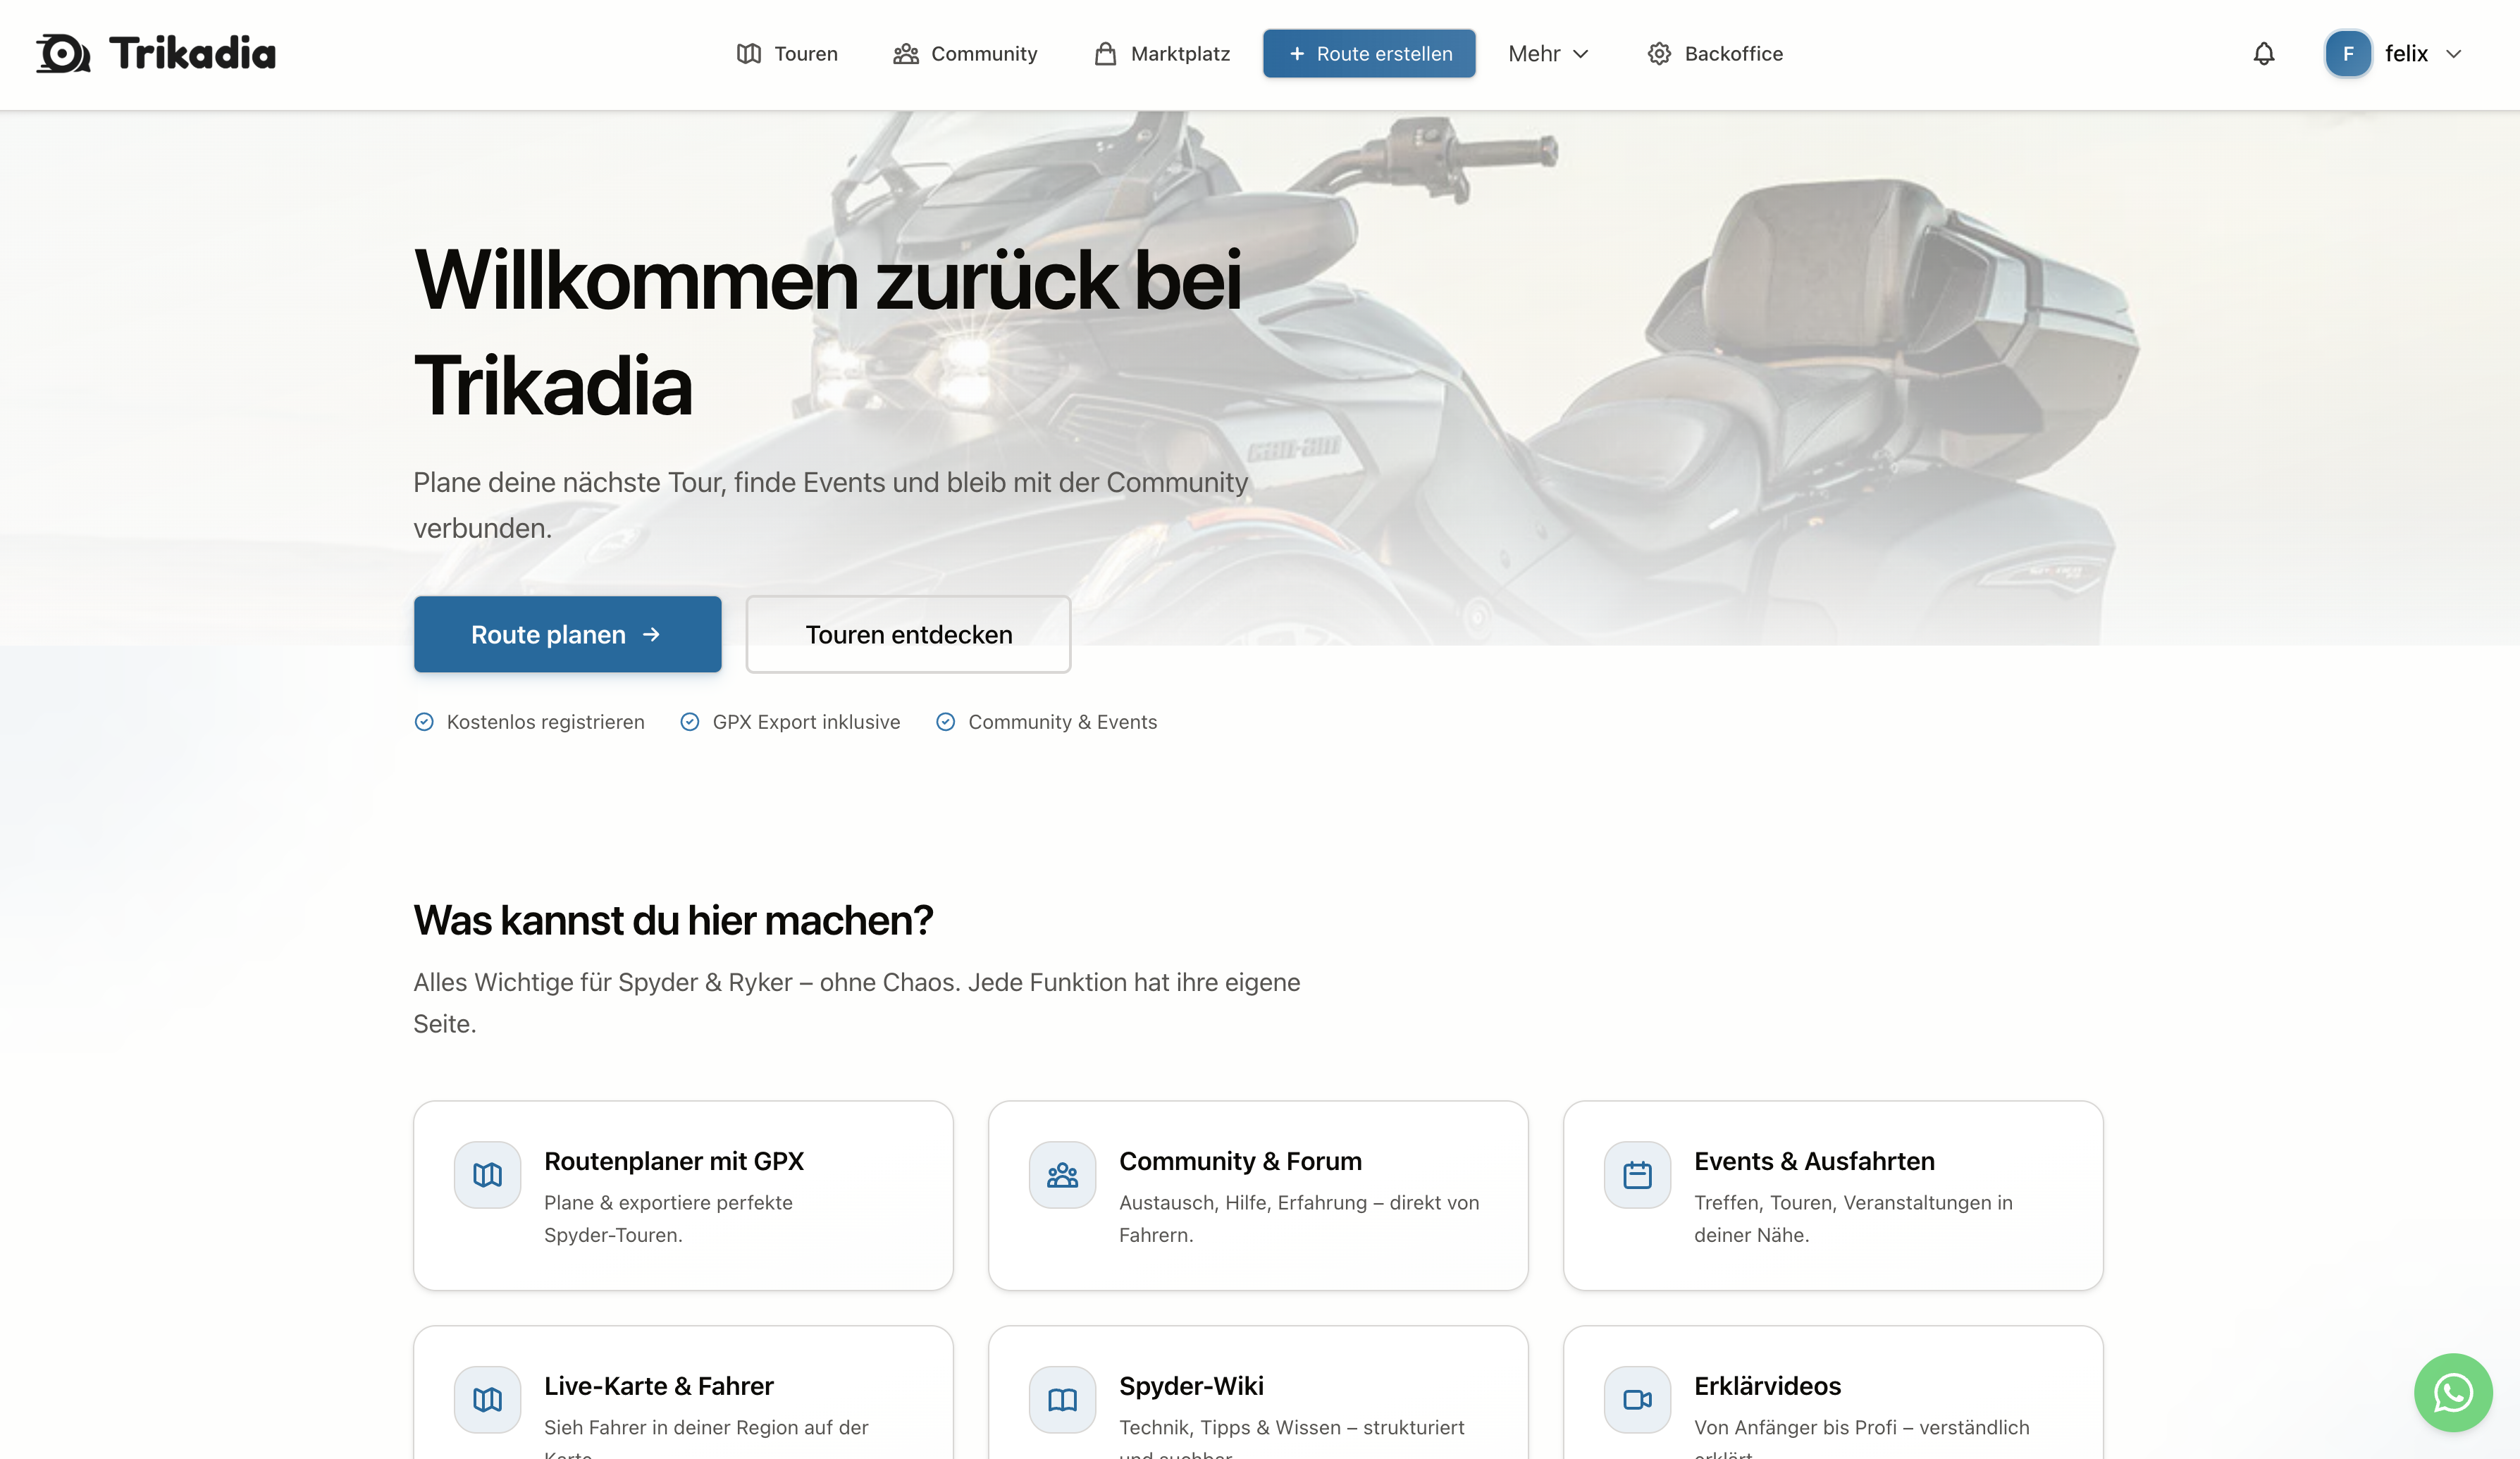Click the Events & Ausfahrten calendar icon
Screen dimensions: 2520x1459
pos(1637,1175)
